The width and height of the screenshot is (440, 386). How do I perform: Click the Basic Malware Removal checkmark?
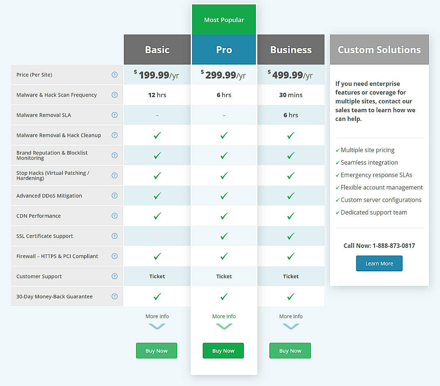coord(157,135)
